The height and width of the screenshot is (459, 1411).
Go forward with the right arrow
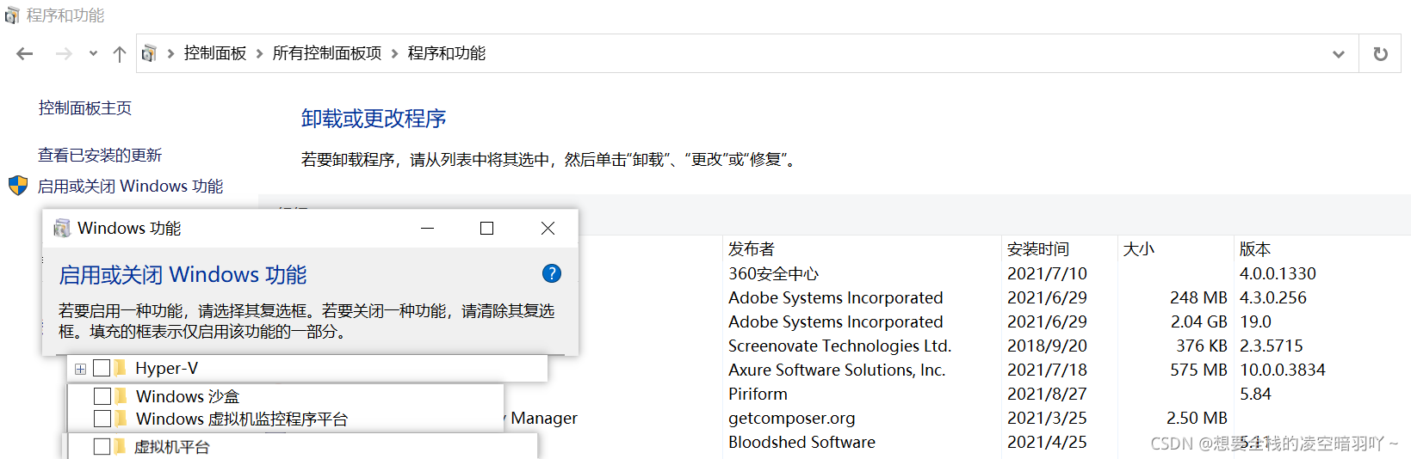64,54
